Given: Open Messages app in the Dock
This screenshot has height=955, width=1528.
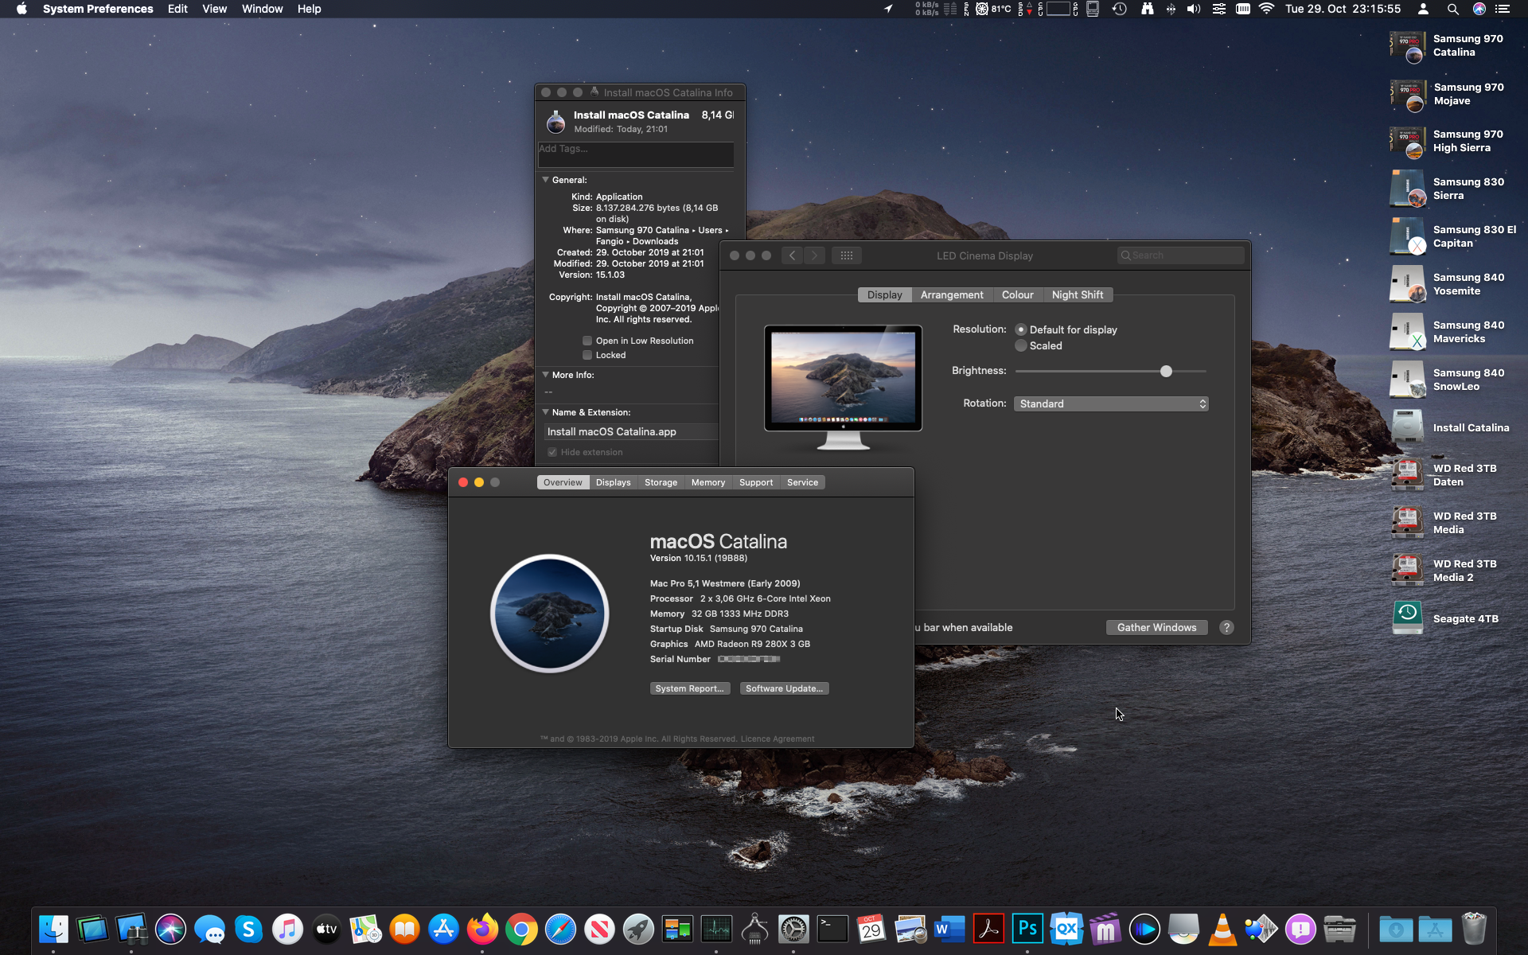Looking at the screenshot, I should pos(209,929).
